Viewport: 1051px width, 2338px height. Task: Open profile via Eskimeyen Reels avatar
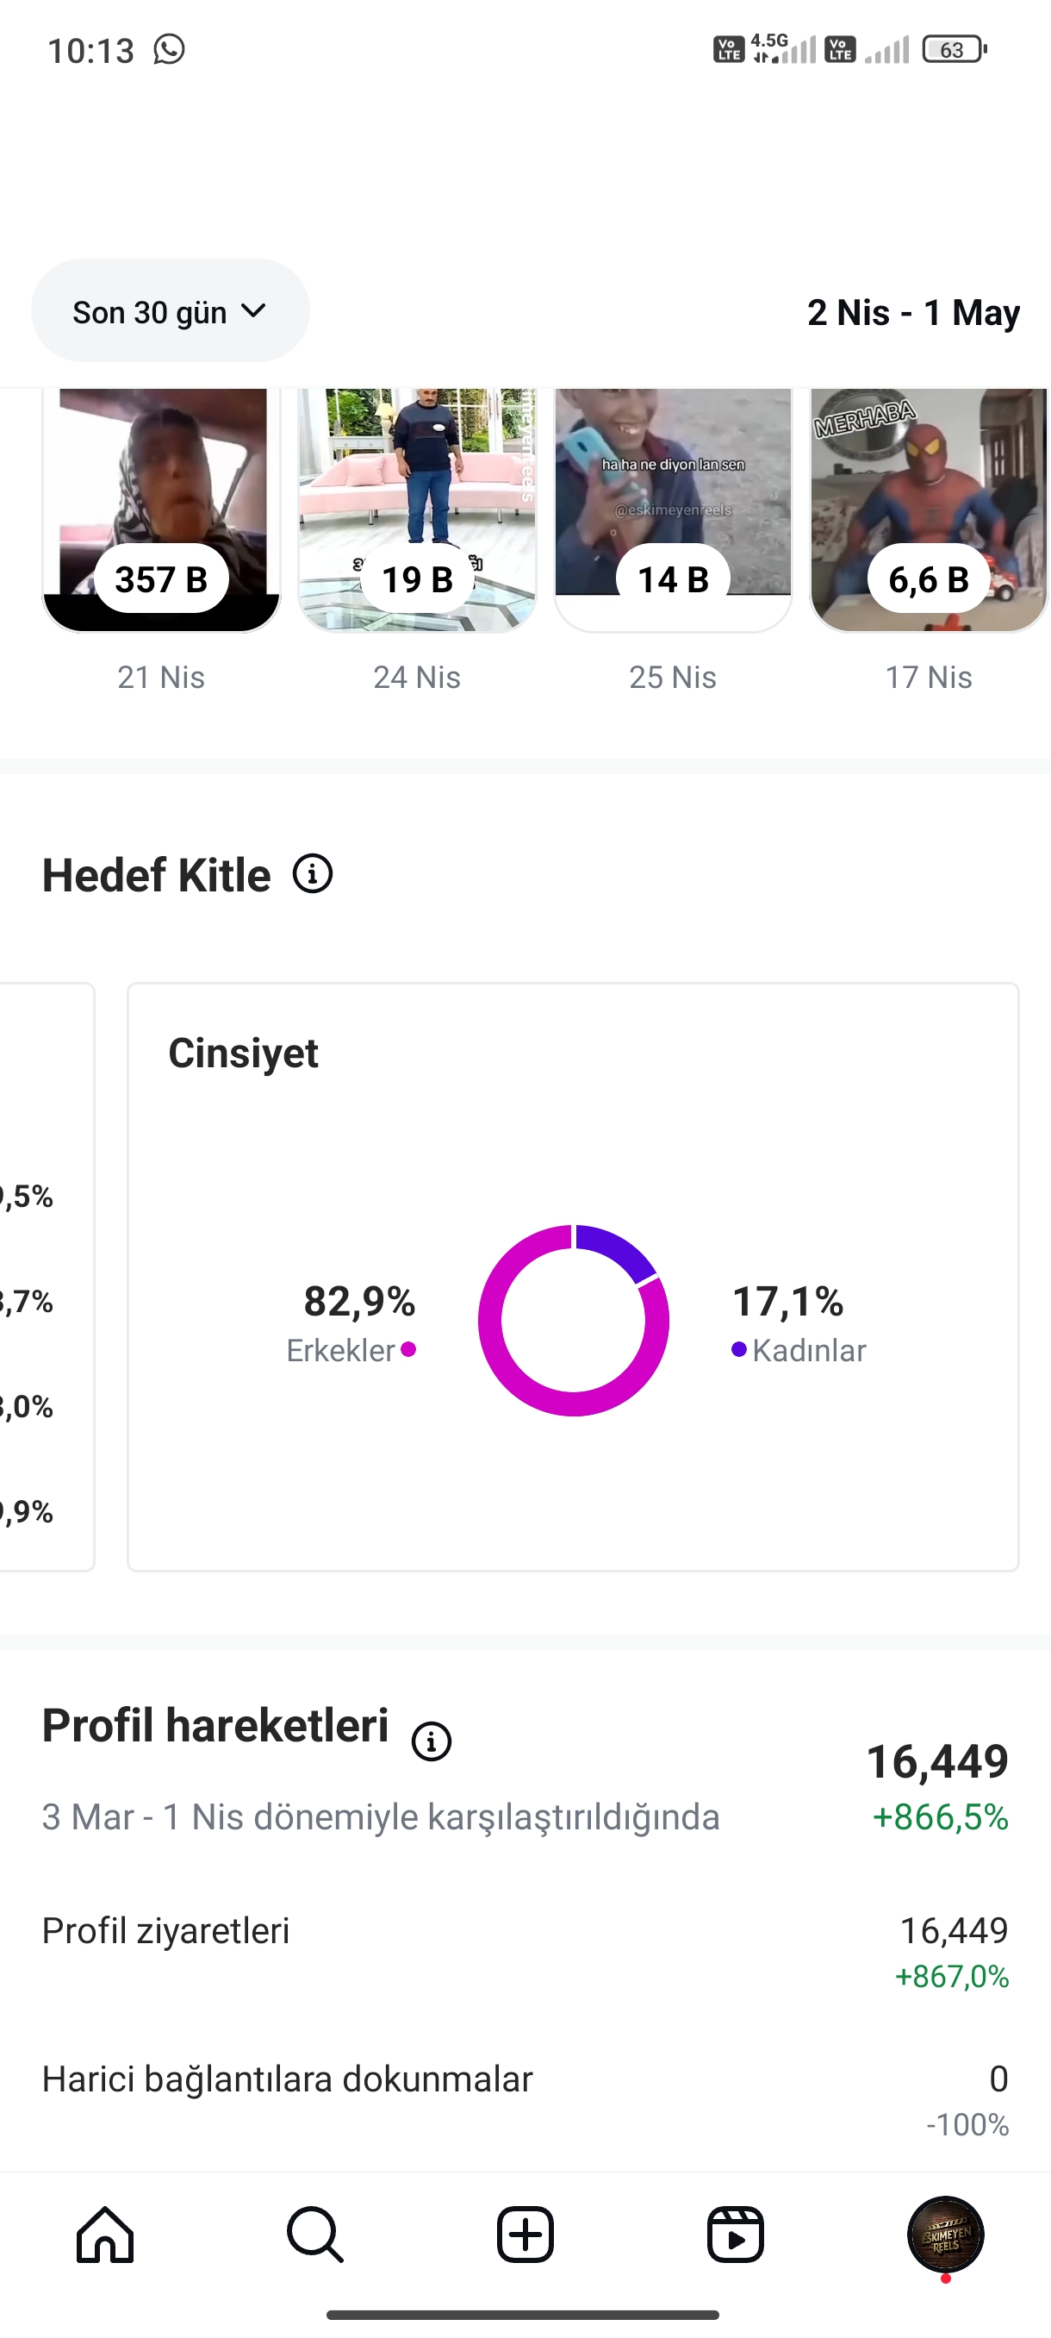click(x=945, y=2234)
